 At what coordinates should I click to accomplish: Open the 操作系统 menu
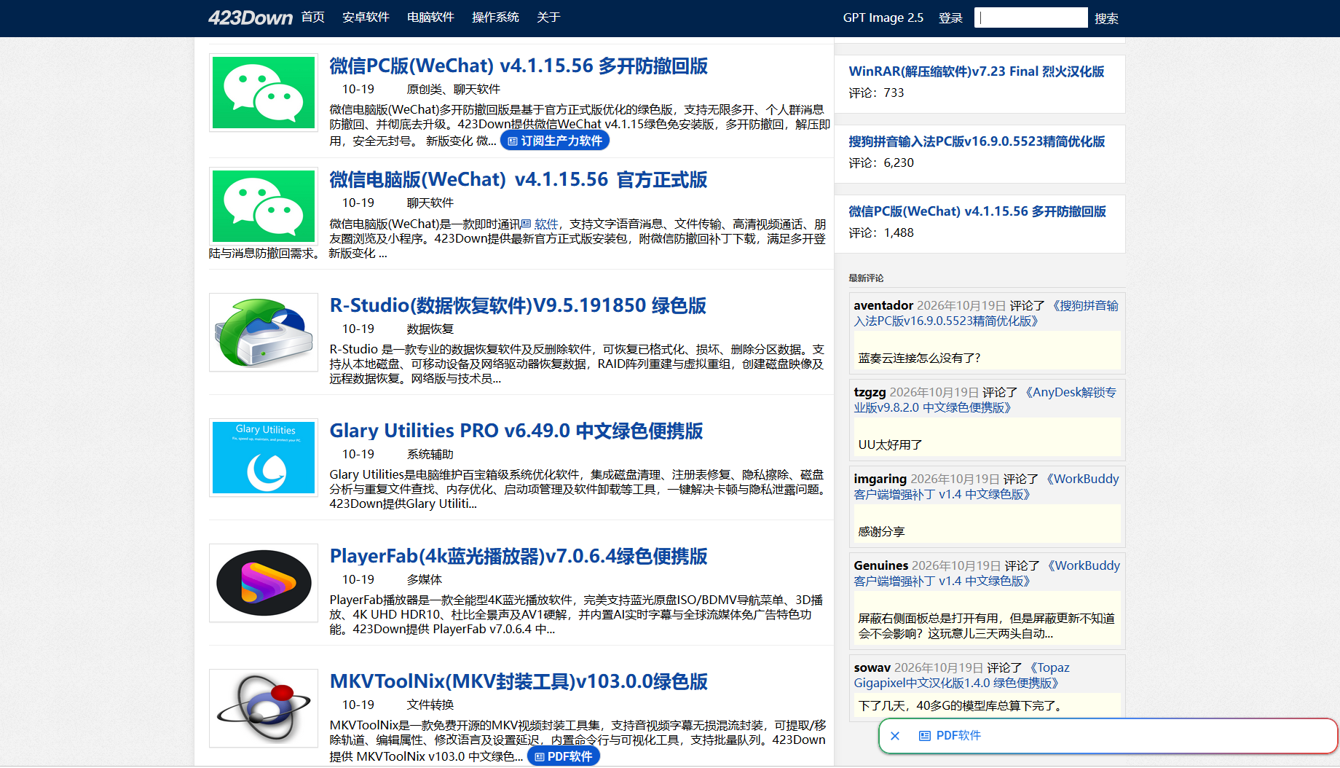point(495,17)
